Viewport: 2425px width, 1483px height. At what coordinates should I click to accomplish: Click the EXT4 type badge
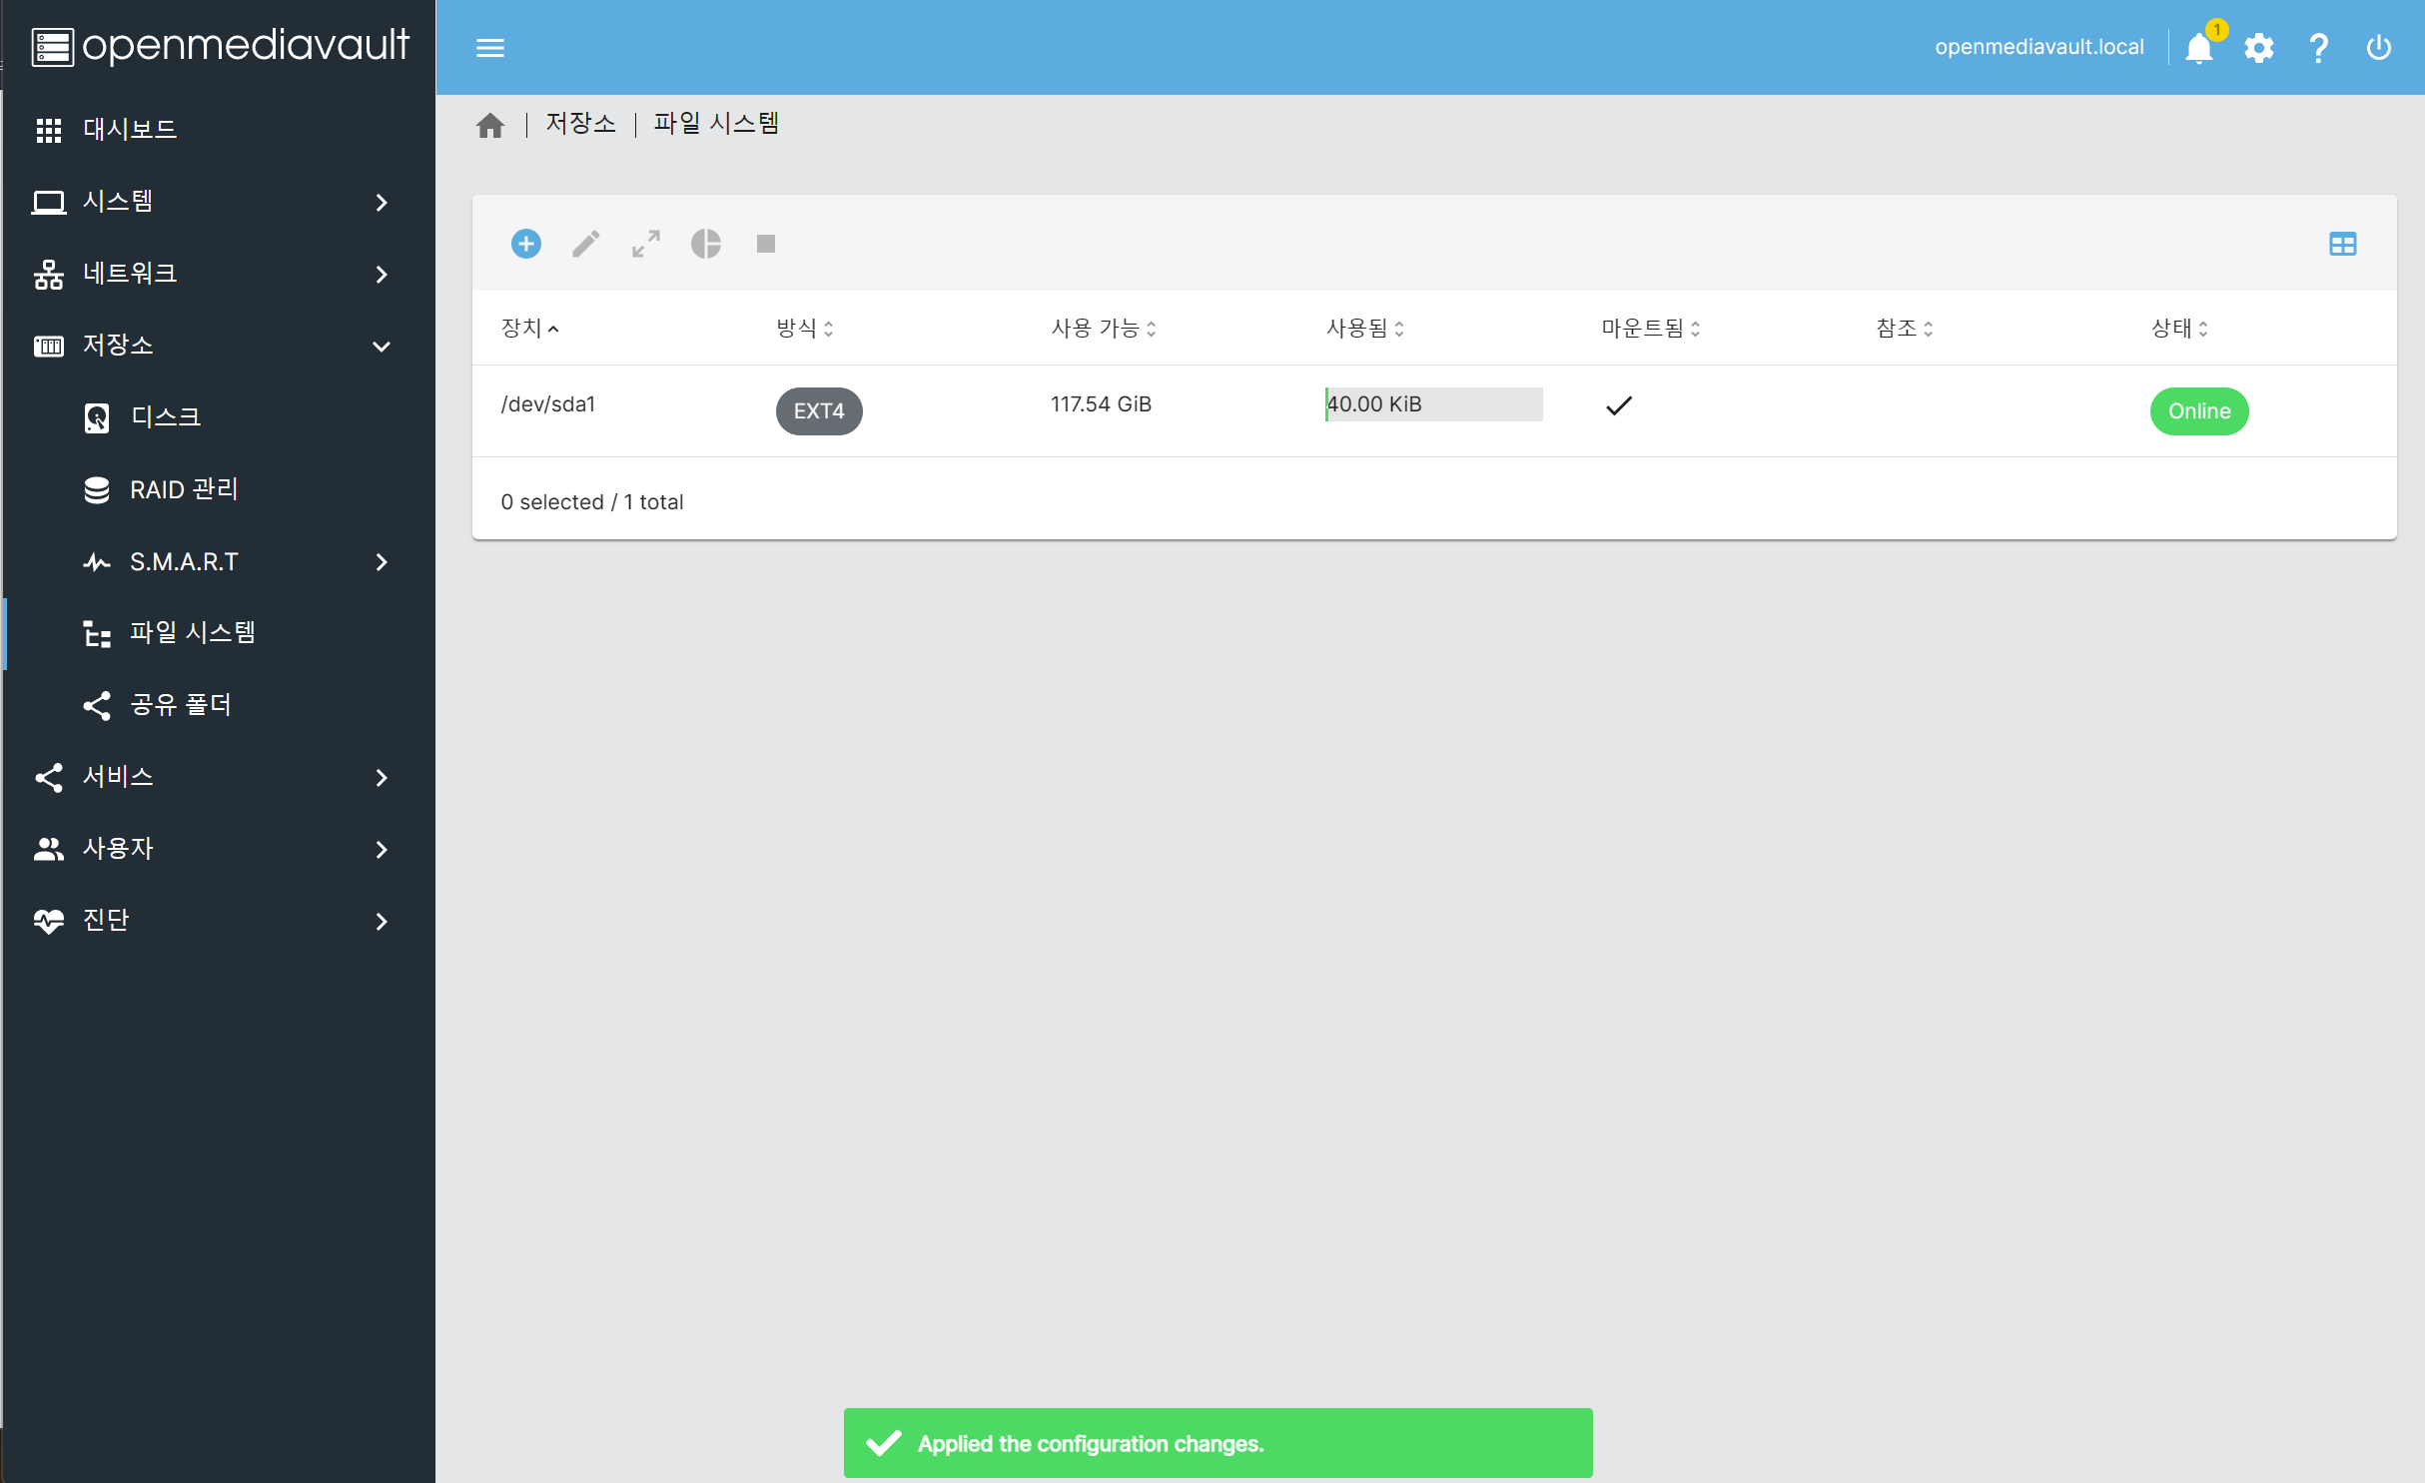pyautogui.click(x=819, y=411)
